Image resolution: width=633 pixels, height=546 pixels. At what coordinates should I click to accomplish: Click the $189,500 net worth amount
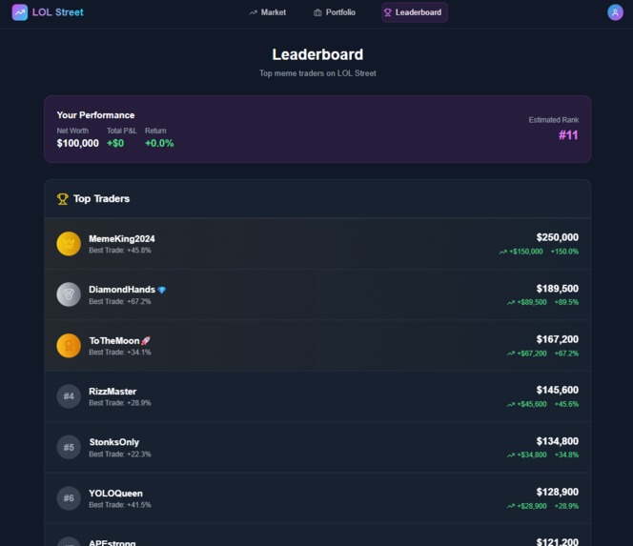click(x=558, y=289)
